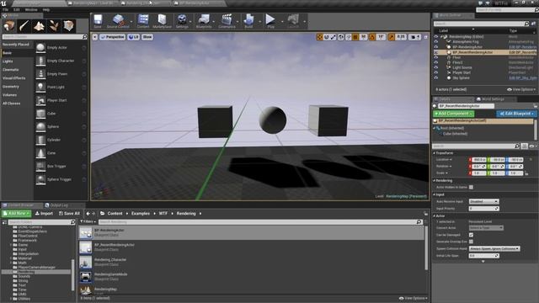539x303 pixels.
Task: Click the Empty Actor icon in Basic list
Action: pyautogui.click(x=40, y=48)
